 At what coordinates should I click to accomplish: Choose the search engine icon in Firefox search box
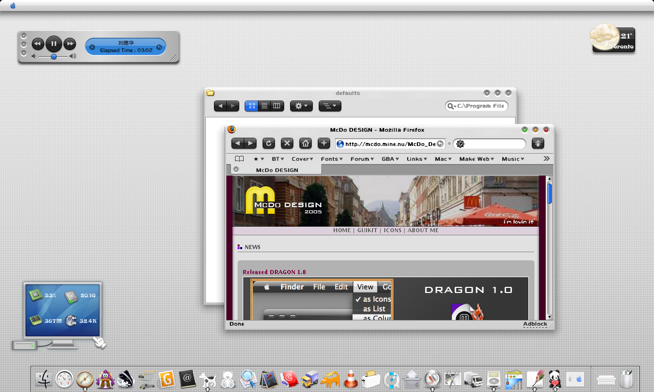(x=460, y=144)
